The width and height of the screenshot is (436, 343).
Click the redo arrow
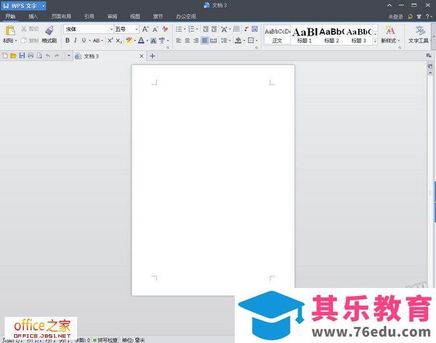(x=57, y=56)
